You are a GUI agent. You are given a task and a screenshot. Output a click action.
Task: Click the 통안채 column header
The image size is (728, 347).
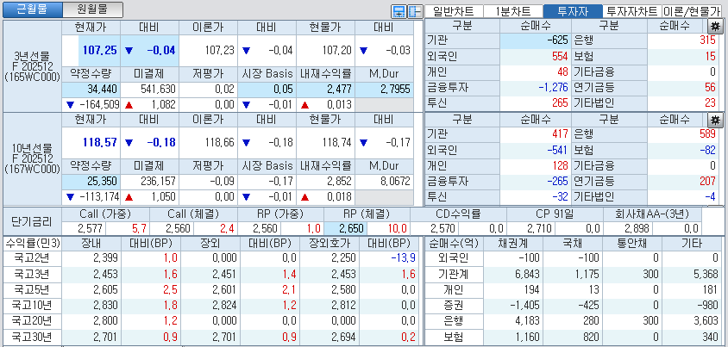(632, 243)
